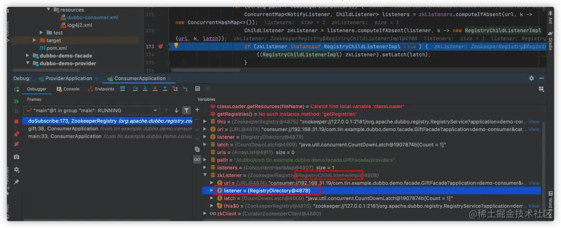Image resolution: width=561 pixels, height=228 pixels.
Task: Click the camera thread dump icon
Action: pyautogui.click(x=17, y=157)
